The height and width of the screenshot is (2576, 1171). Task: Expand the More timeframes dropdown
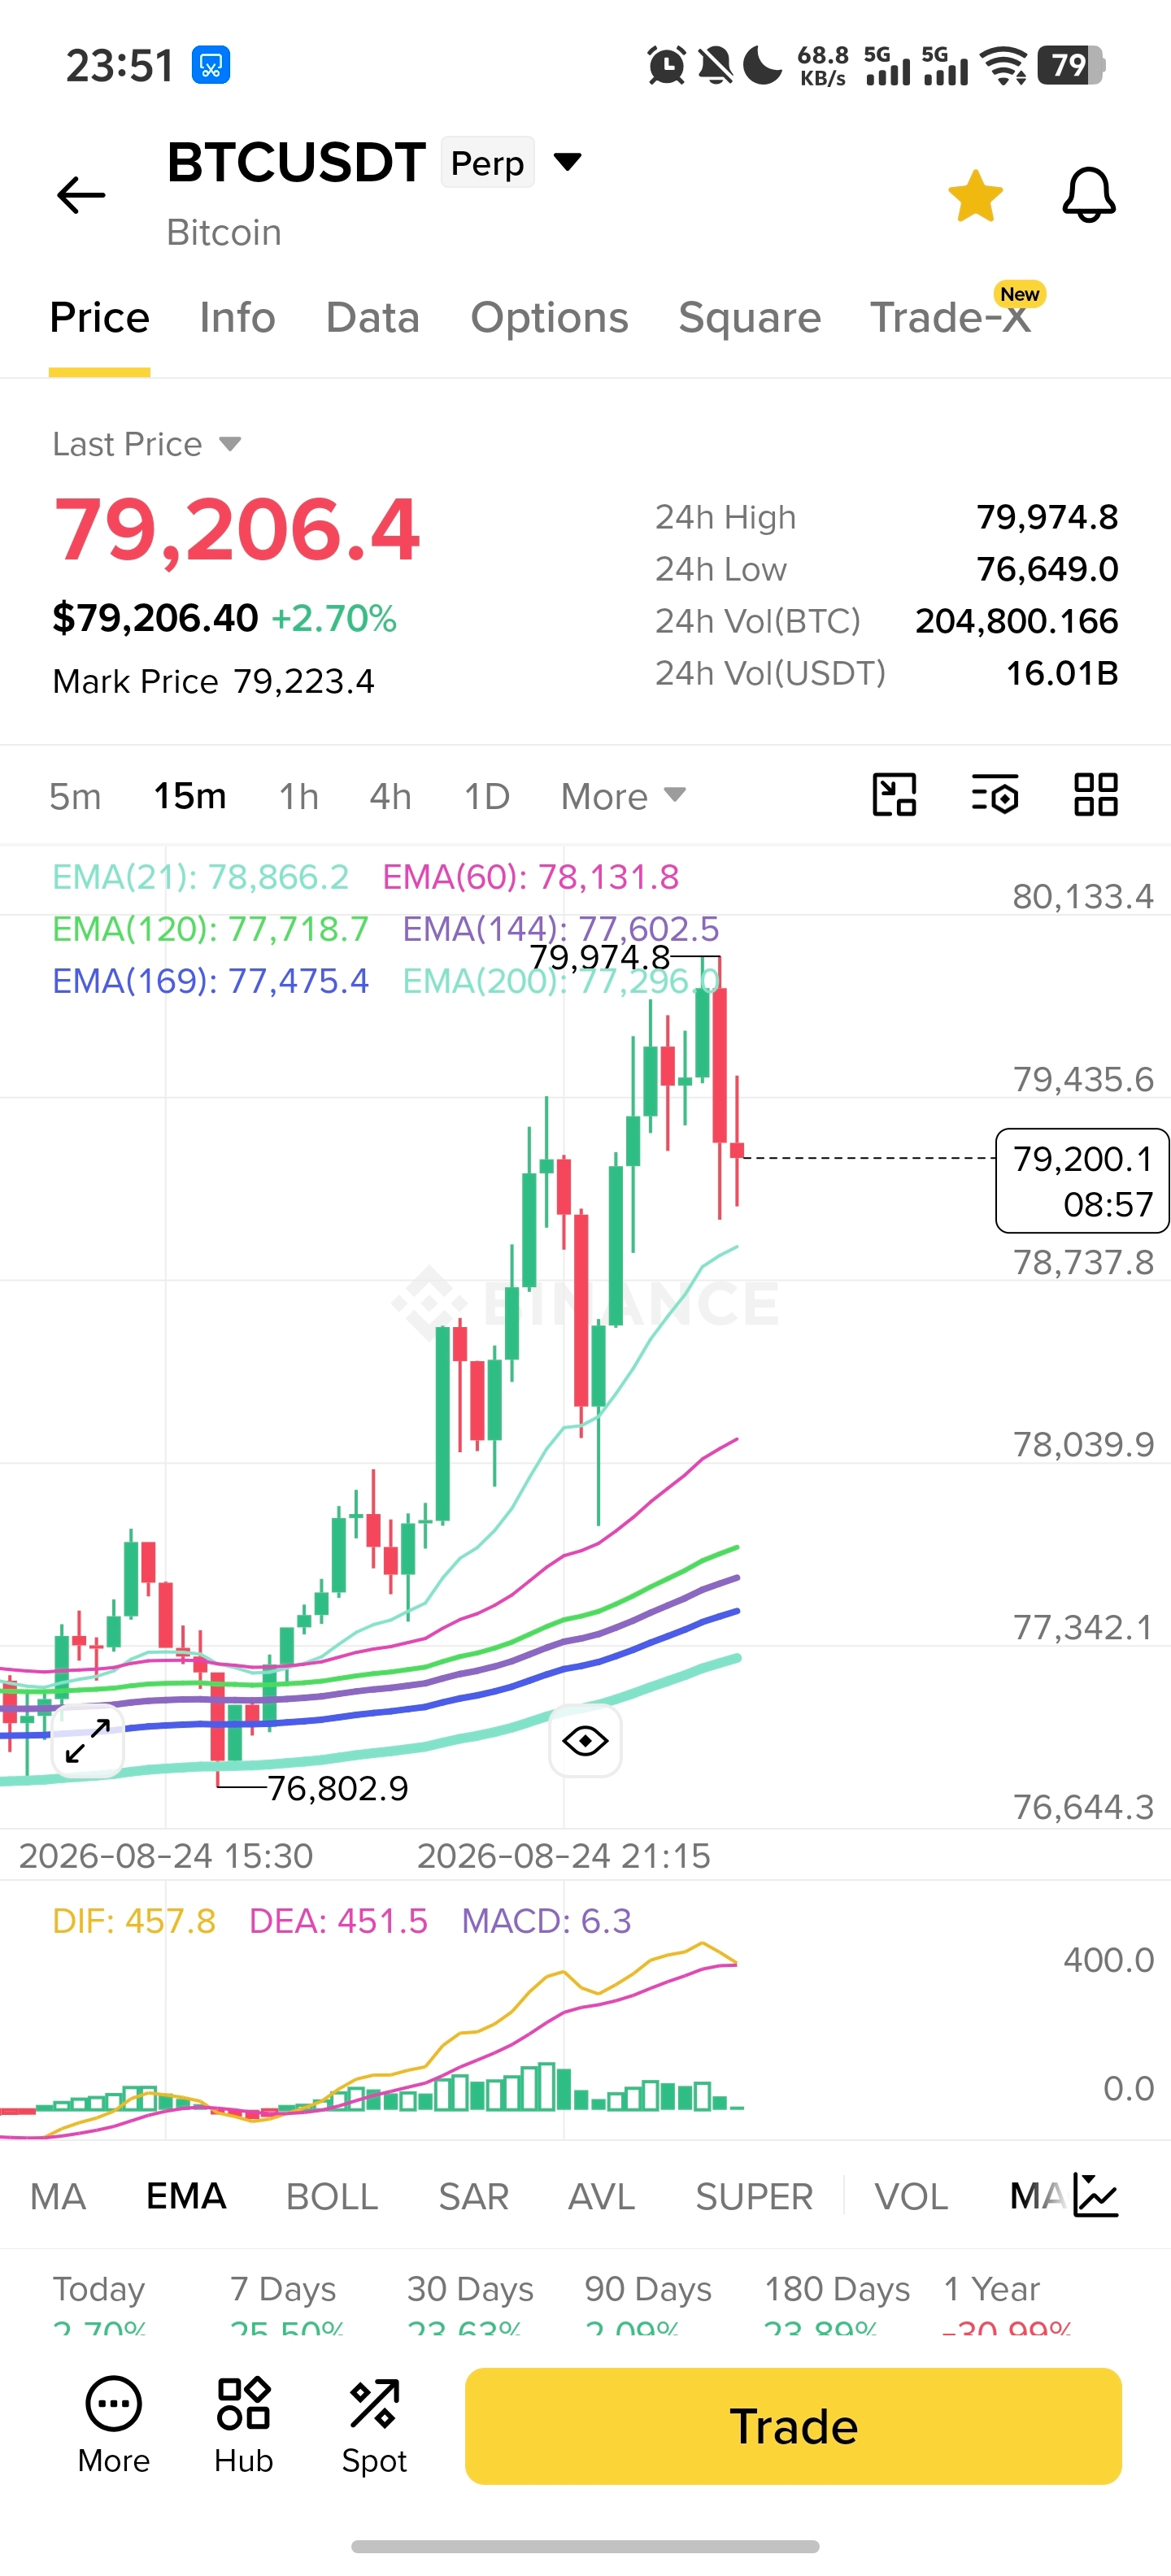[x=623, y=797]
